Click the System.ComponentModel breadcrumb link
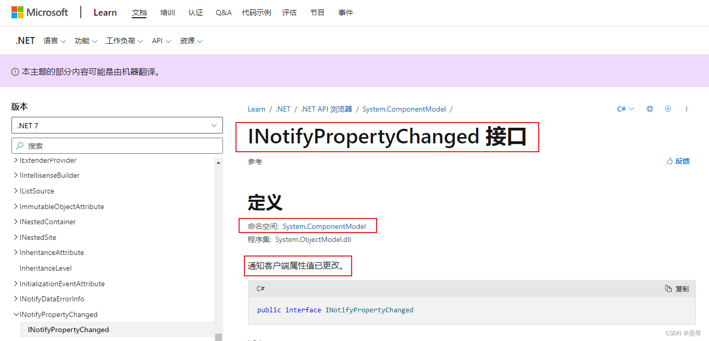 point(404,109)
